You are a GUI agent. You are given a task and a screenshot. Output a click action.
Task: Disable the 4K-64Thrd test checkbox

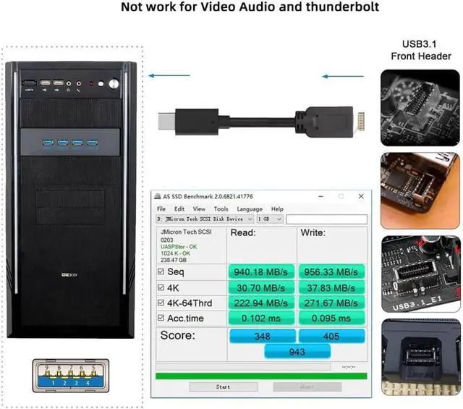161,303
